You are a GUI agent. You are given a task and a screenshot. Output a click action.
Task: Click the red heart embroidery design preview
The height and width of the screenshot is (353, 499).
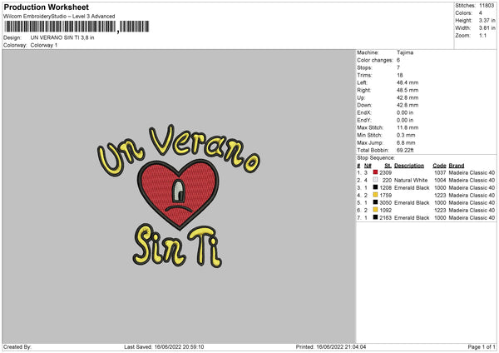tap(179, 196)
